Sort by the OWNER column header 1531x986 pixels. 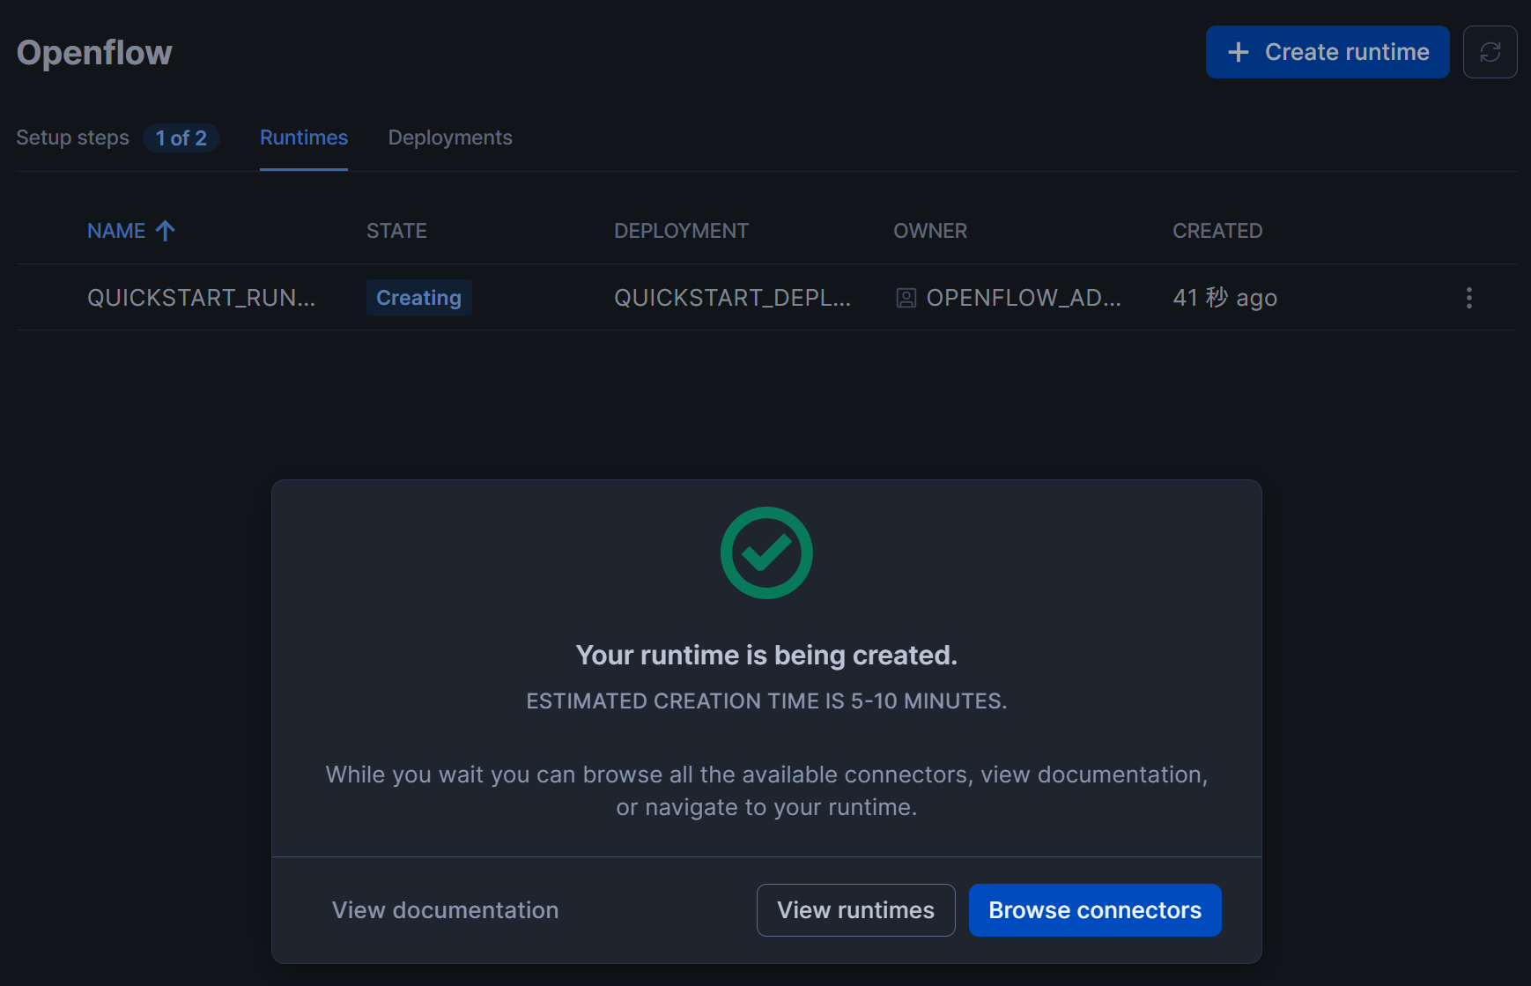pos(930,231)
